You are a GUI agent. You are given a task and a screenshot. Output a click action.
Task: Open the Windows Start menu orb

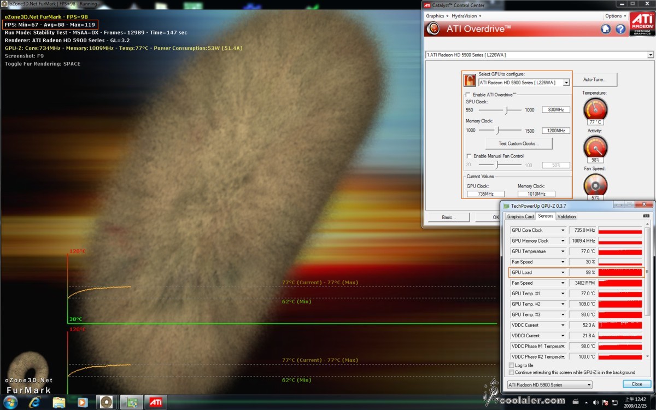tap(10, 402)
